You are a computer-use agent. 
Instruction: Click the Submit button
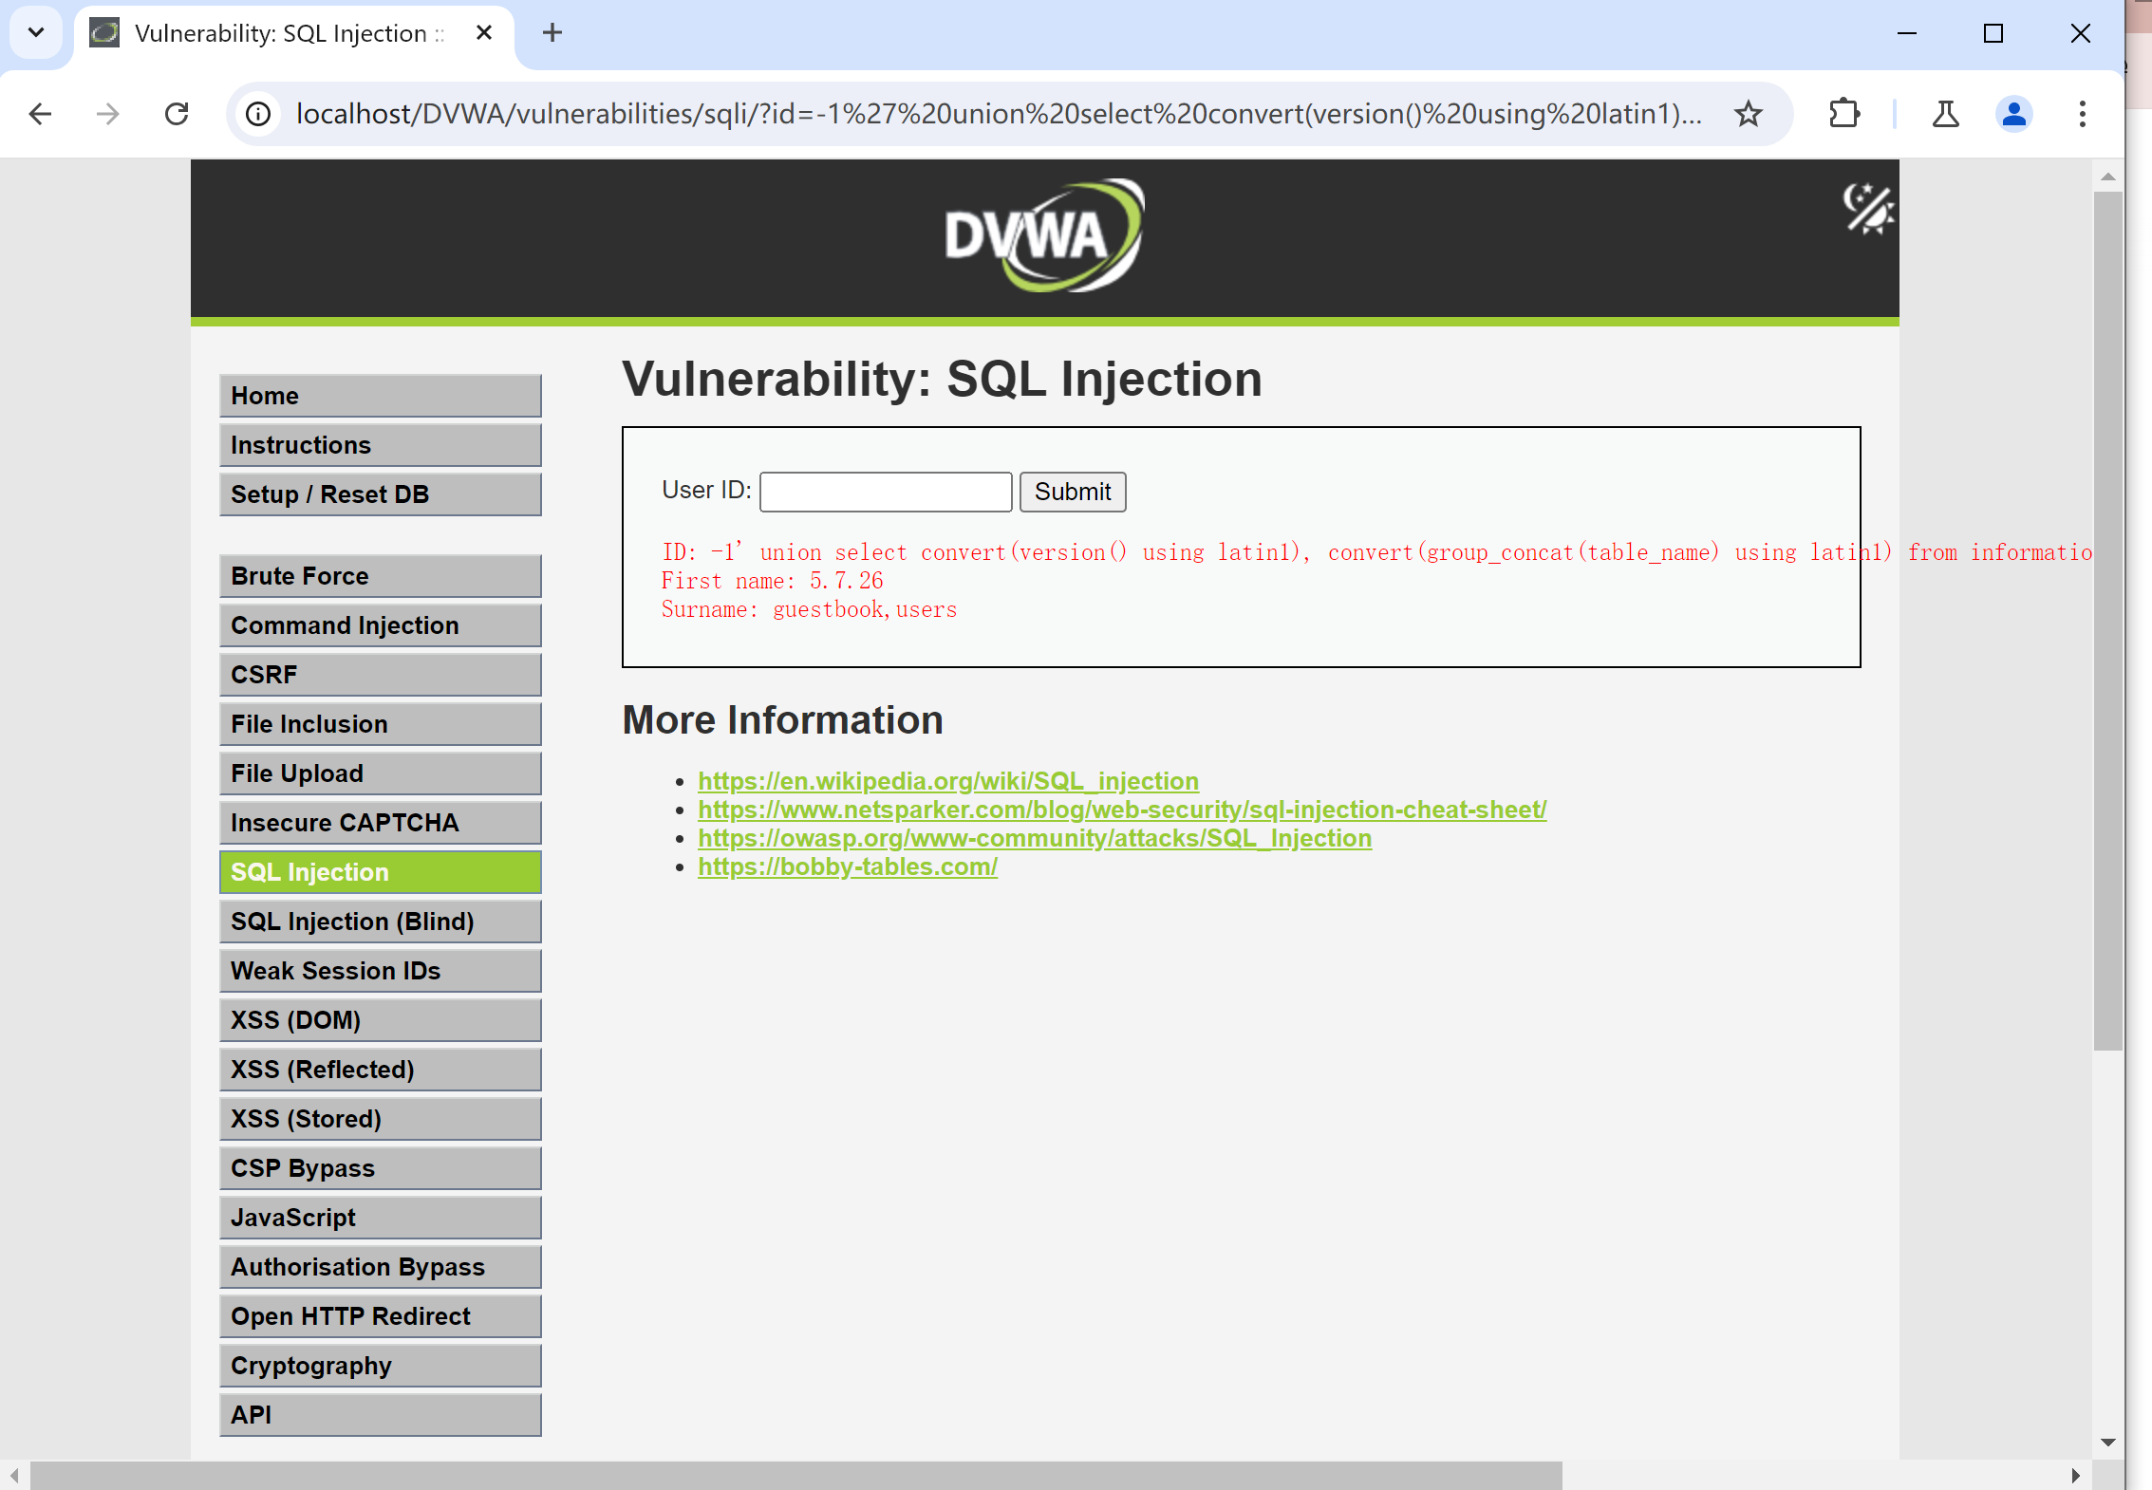[1072, 492]
